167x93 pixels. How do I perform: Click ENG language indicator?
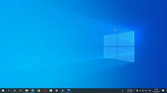150,91
